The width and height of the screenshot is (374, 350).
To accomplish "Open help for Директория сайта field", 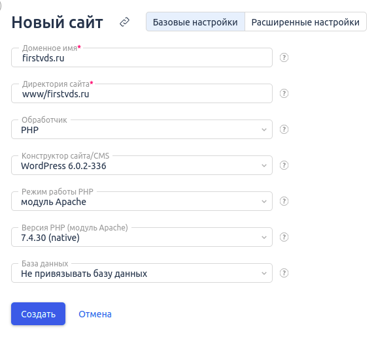I will (284, 93).
